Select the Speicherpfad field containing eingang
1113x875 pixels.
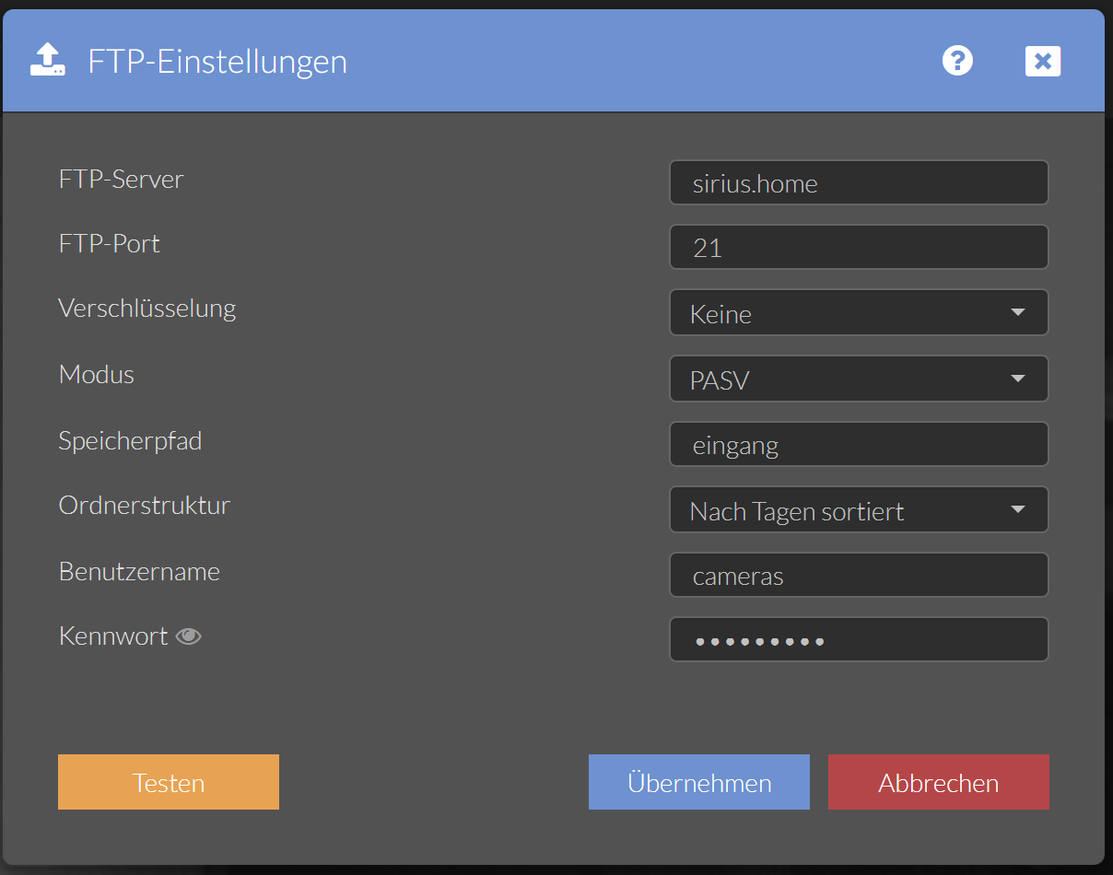click(x=859, y=444)
